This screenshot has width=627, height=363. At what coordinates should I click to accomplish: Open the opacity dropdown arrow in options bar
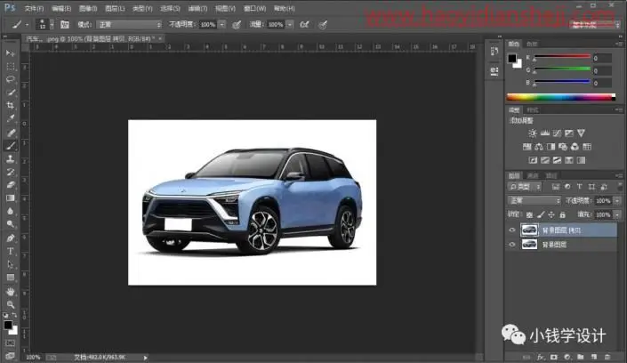click(222, 24)
